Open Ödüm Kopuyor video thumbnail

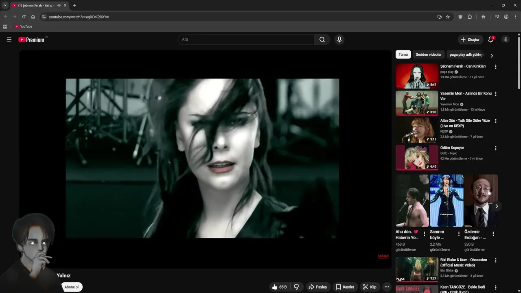[x=417, y=157]
